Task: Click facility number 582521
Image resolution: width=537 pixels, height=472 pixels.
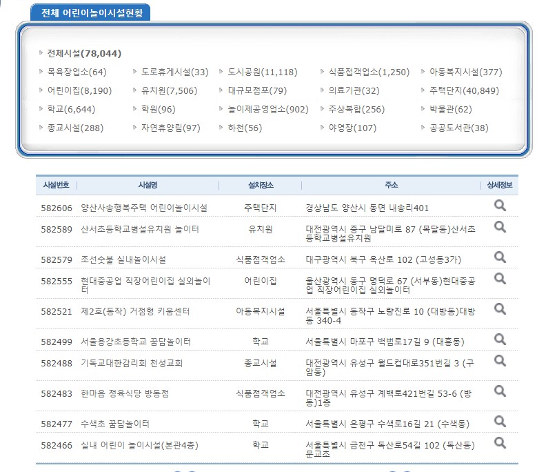Action: coord(57,312)
